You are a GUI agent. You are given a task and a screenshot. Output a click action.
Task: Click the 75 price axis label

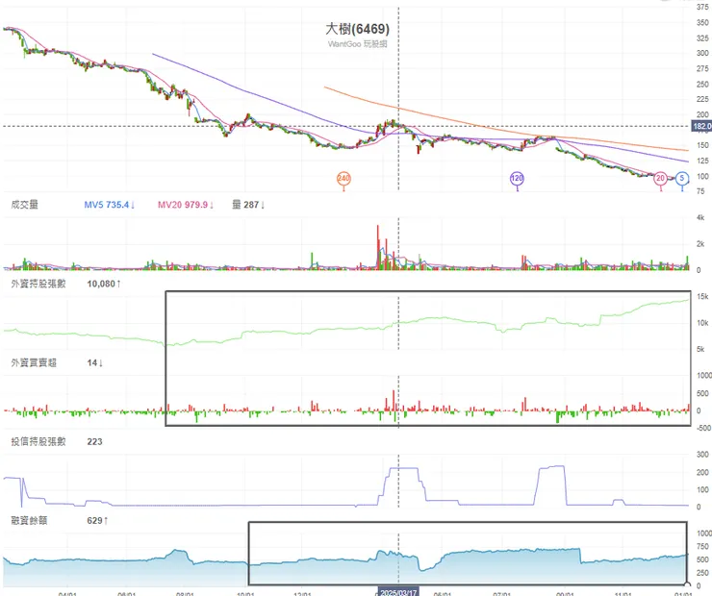[x=700, y=191]
